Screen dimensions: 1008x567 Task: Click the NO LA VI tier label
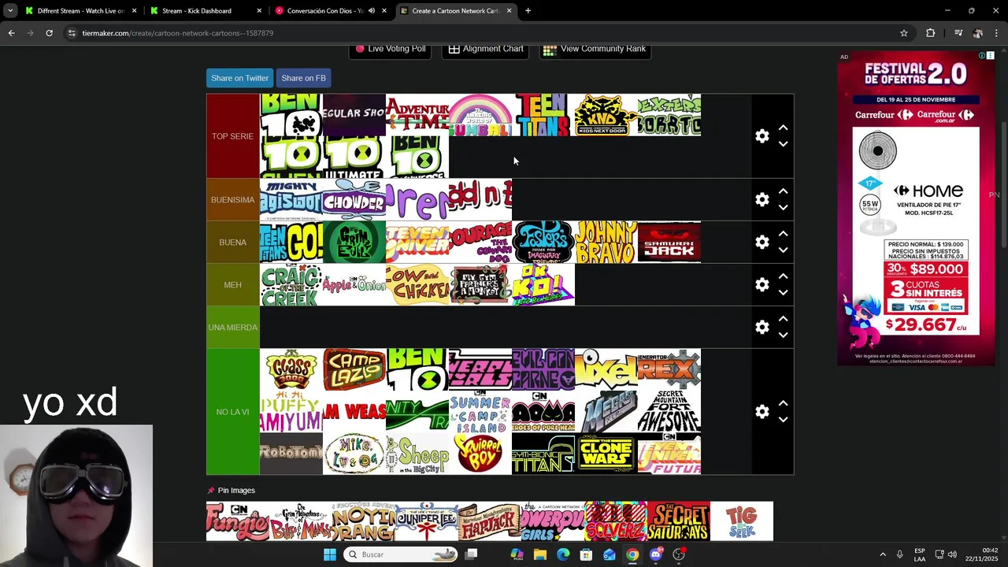(x=232, y=412)
